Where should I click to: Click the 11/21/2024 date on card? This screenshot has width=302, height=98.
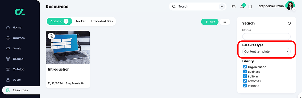[56, 83]
